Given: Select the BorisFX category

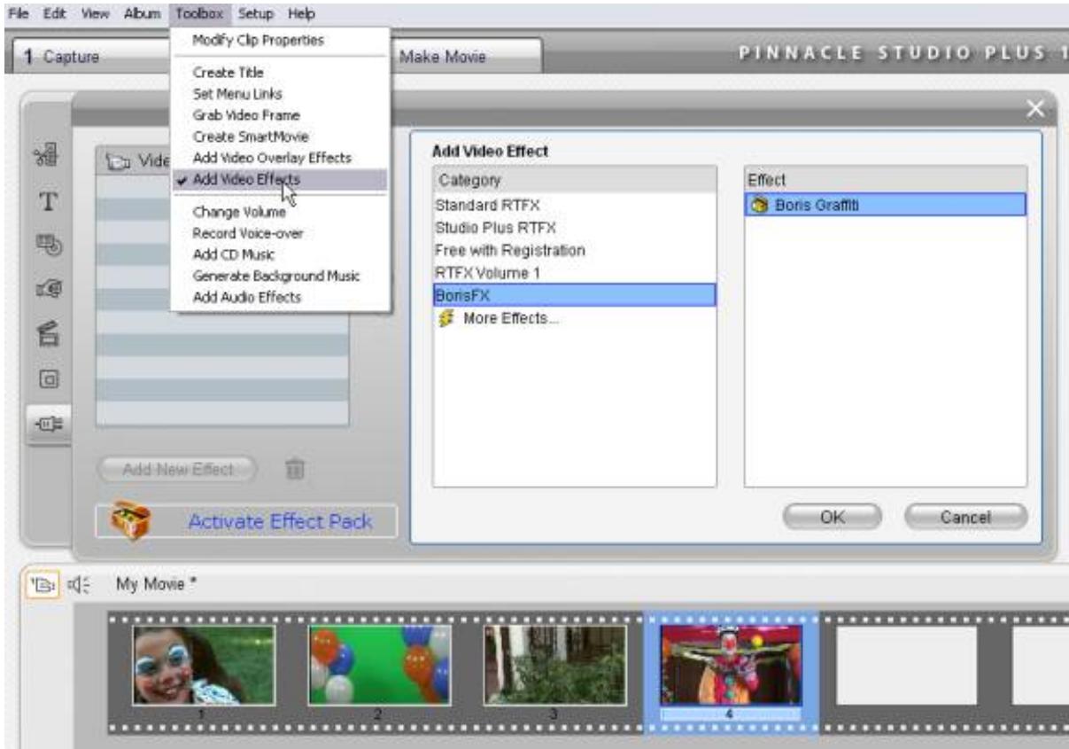Looking at the screenshot, I should click(x=574, y=295).
